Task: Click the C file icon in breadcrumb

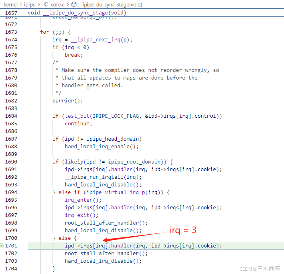Action: click(x=46, y=4)
